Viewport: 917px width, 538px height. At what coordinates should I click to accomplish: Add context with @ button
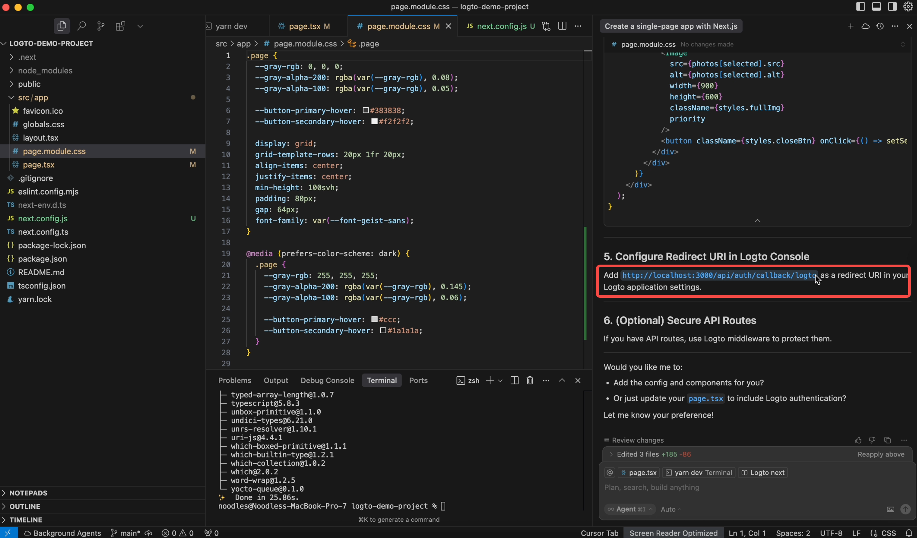(x=610, y=473)
